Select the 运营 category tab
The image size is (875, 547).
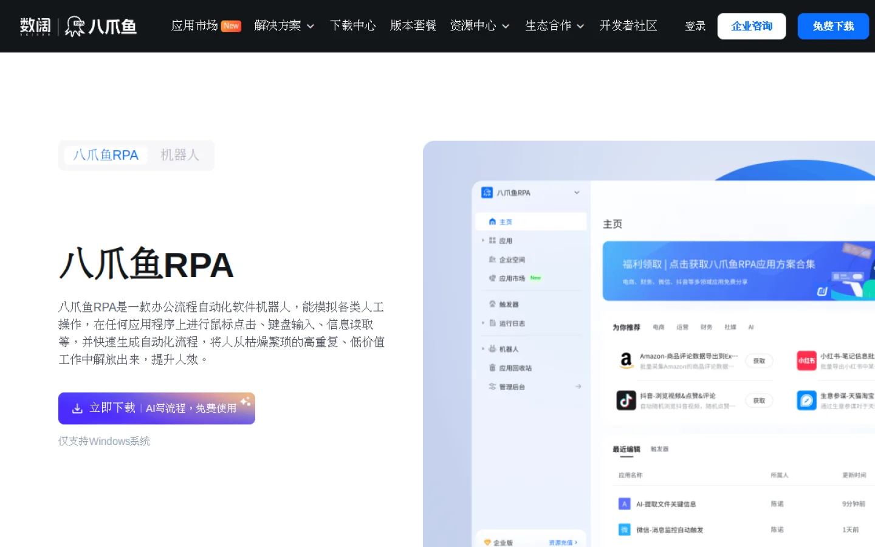[682, 328]
